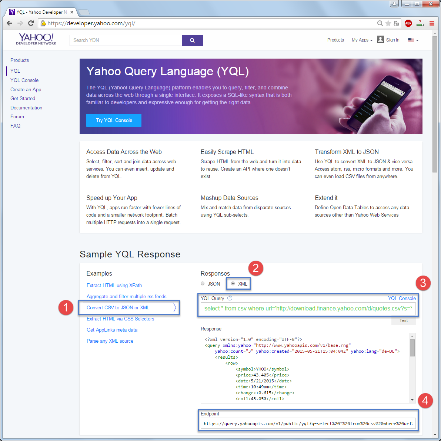Screen dimensions: 441x441
Task: Click the Chrome user profile icon
Action: point(394,4)
